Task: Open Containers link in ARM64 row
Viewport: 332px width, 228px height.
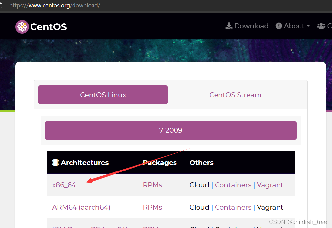Action: 233,207
